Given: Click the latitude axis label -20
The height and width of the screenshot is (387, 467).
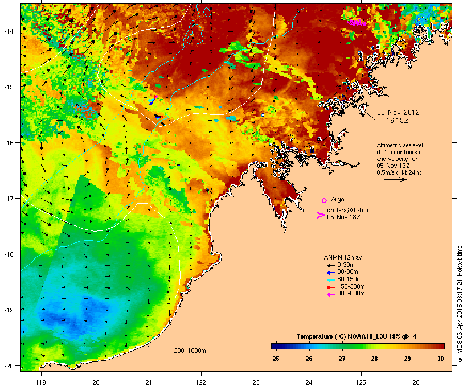Looking at the screenshot, I should 8,365.
